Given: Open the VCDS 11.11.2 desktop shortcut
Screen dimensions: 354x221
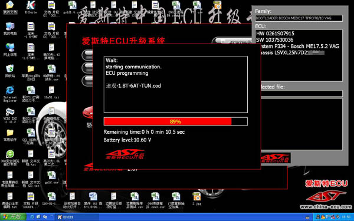Looking at the screenshot, I should pos(10,116).
